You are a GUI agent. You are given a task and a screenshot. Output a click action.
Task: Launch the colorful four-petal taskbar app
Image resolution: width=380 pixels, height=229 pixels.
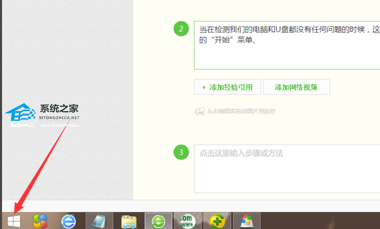pos(40,221)
